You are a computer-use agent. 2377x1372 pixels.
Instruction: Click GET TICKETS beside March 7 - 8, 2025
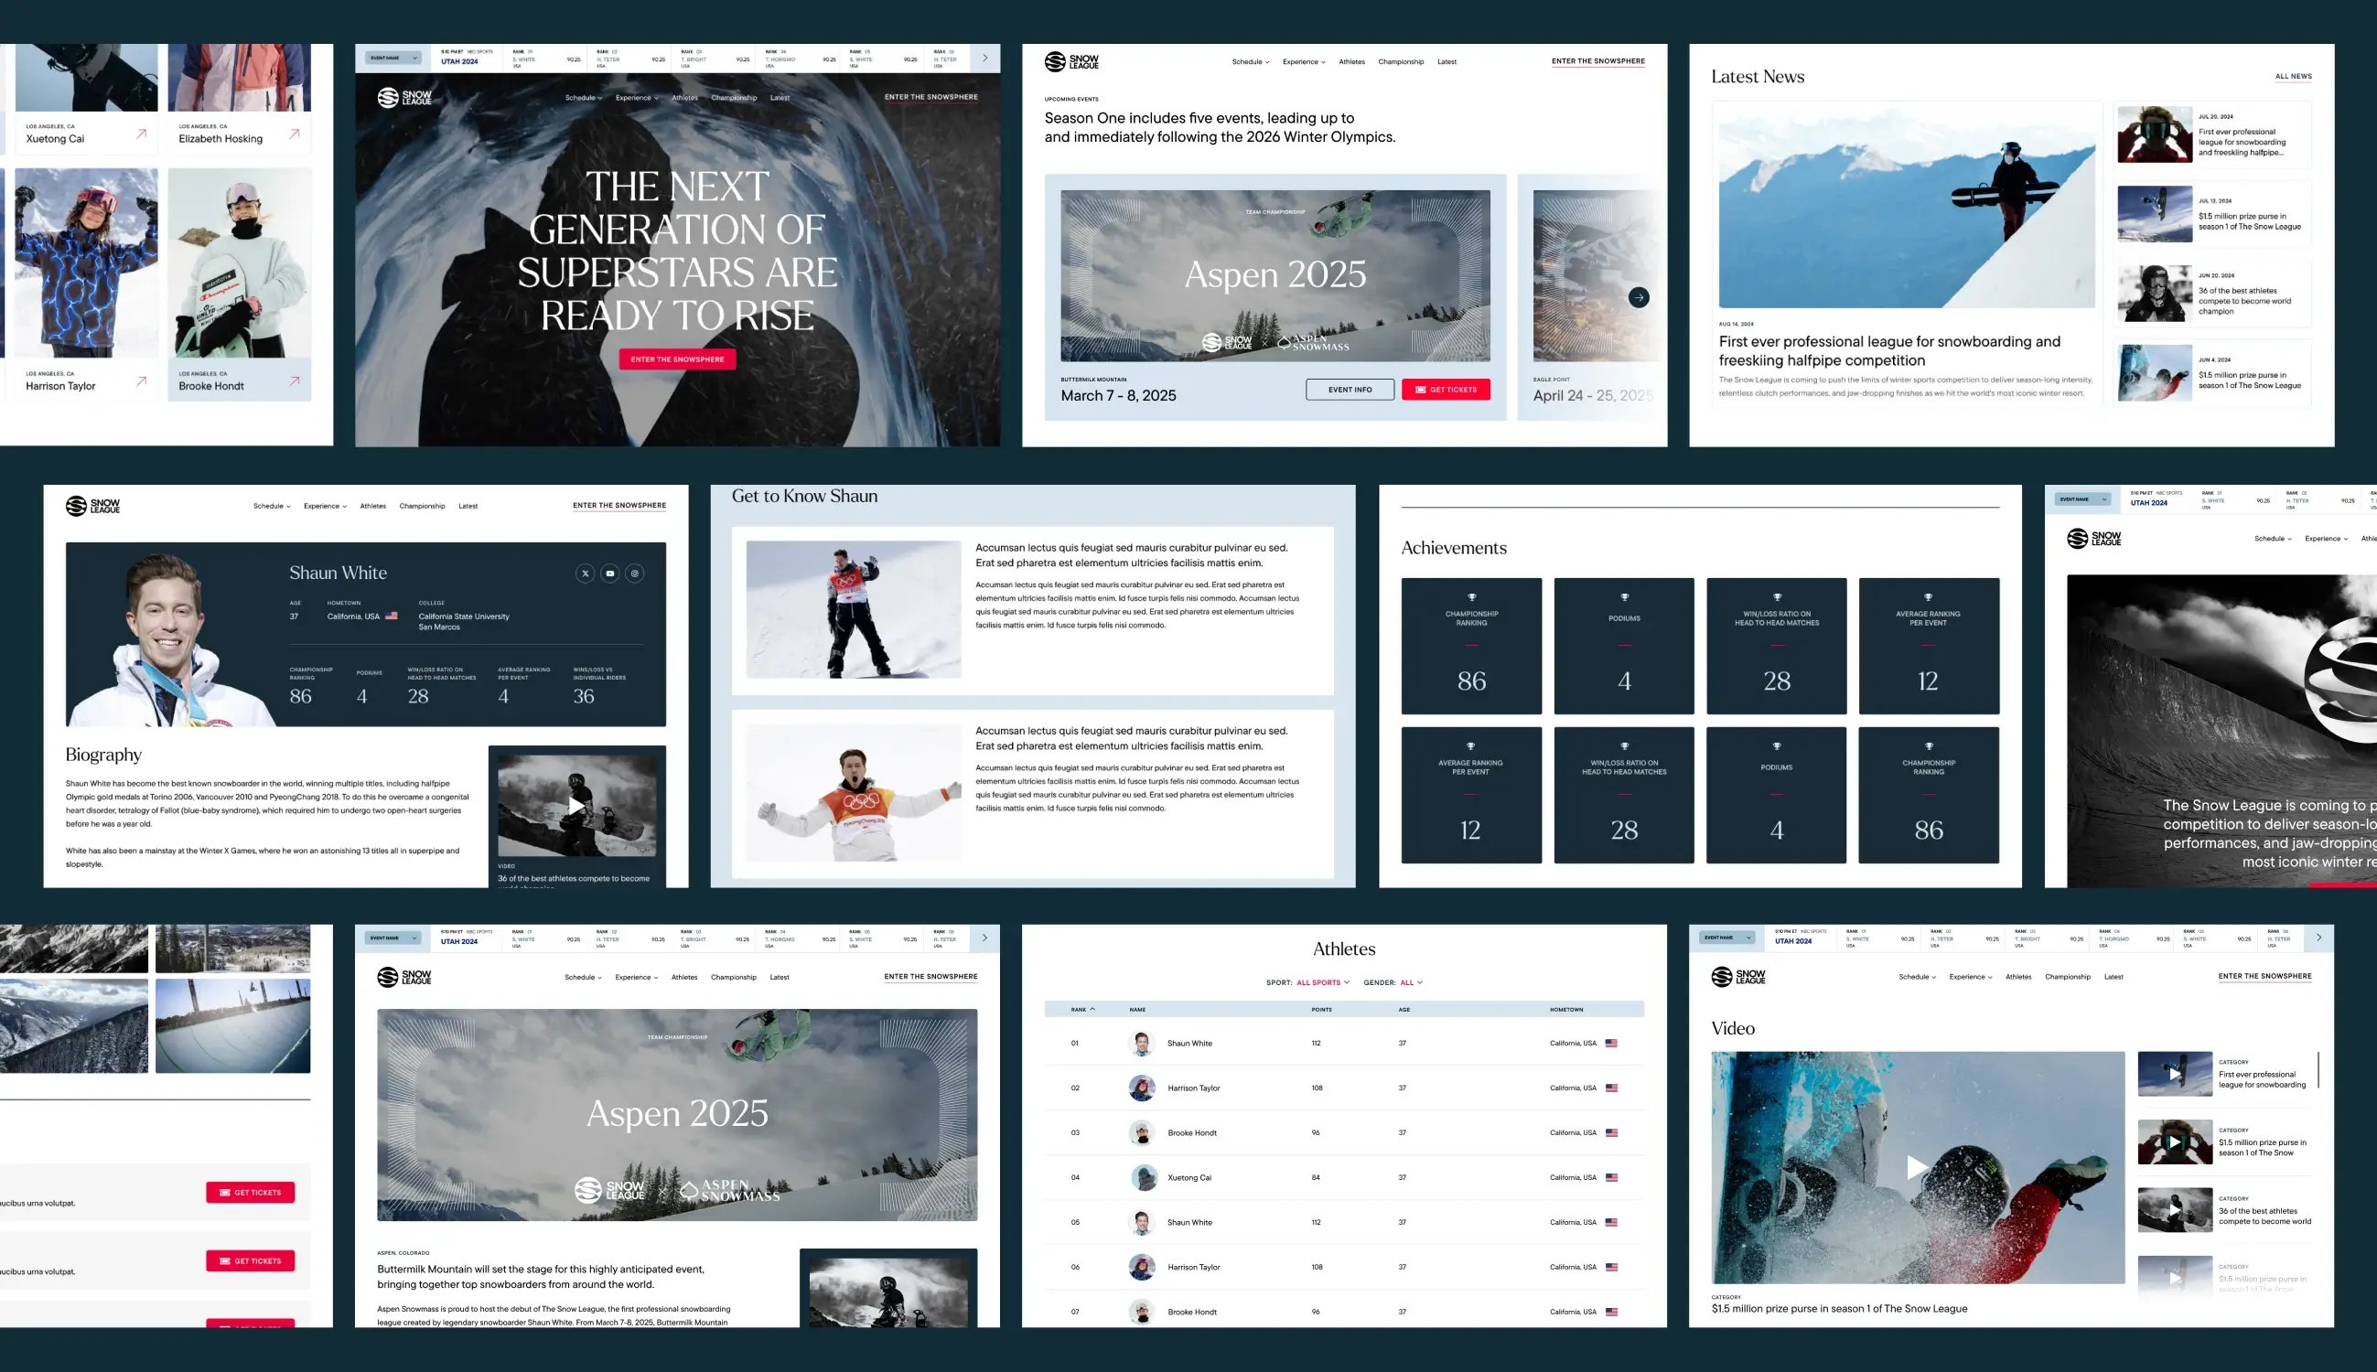(1446, 389)
